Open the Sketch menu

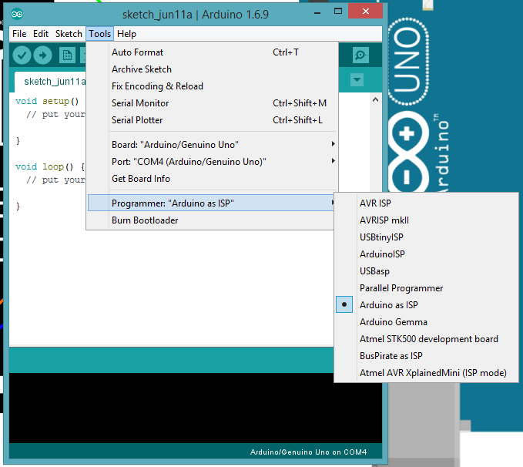[69, 34]
